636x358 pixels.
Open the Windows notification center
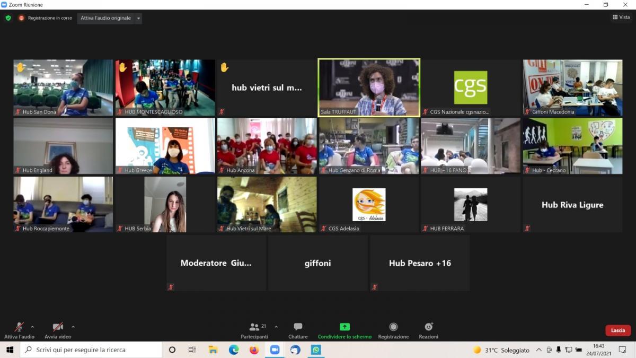[x=623, y=350]
